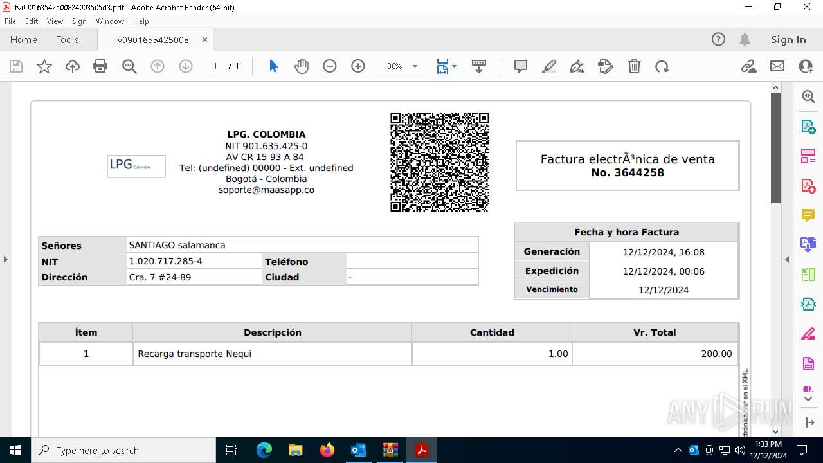Click the vertical scrollbar thumb
823x463 pixels.
click(x=775, y=148)
